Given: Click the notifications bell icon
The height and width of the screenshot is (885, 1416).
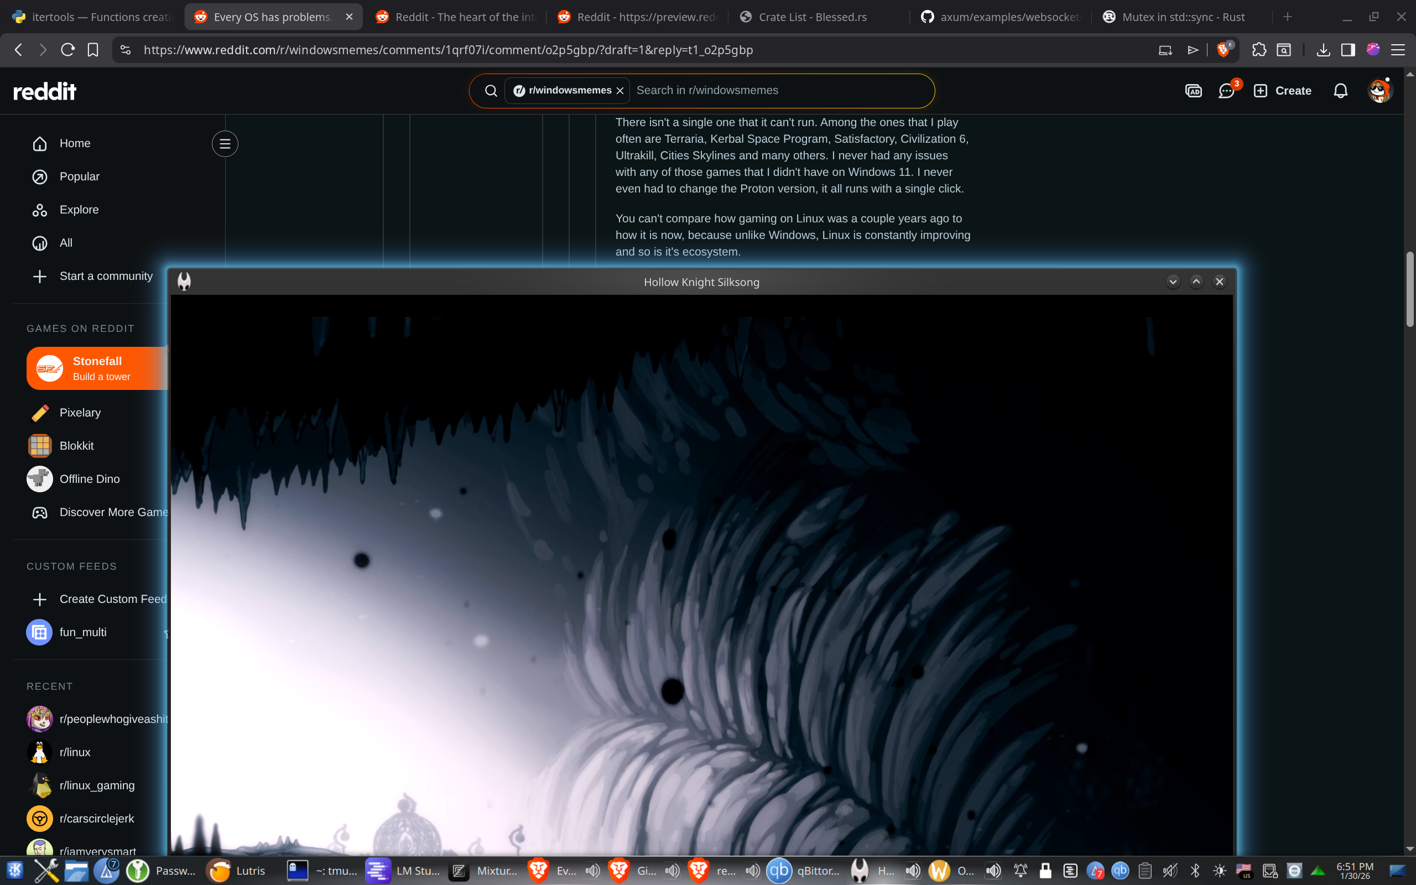Looking at the screenshot, I should [1340, 91].
